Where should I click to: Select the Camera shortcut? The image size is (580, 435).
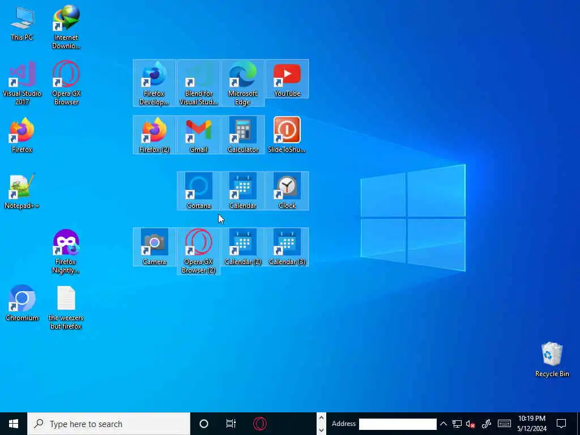click(x=154, y=247)
